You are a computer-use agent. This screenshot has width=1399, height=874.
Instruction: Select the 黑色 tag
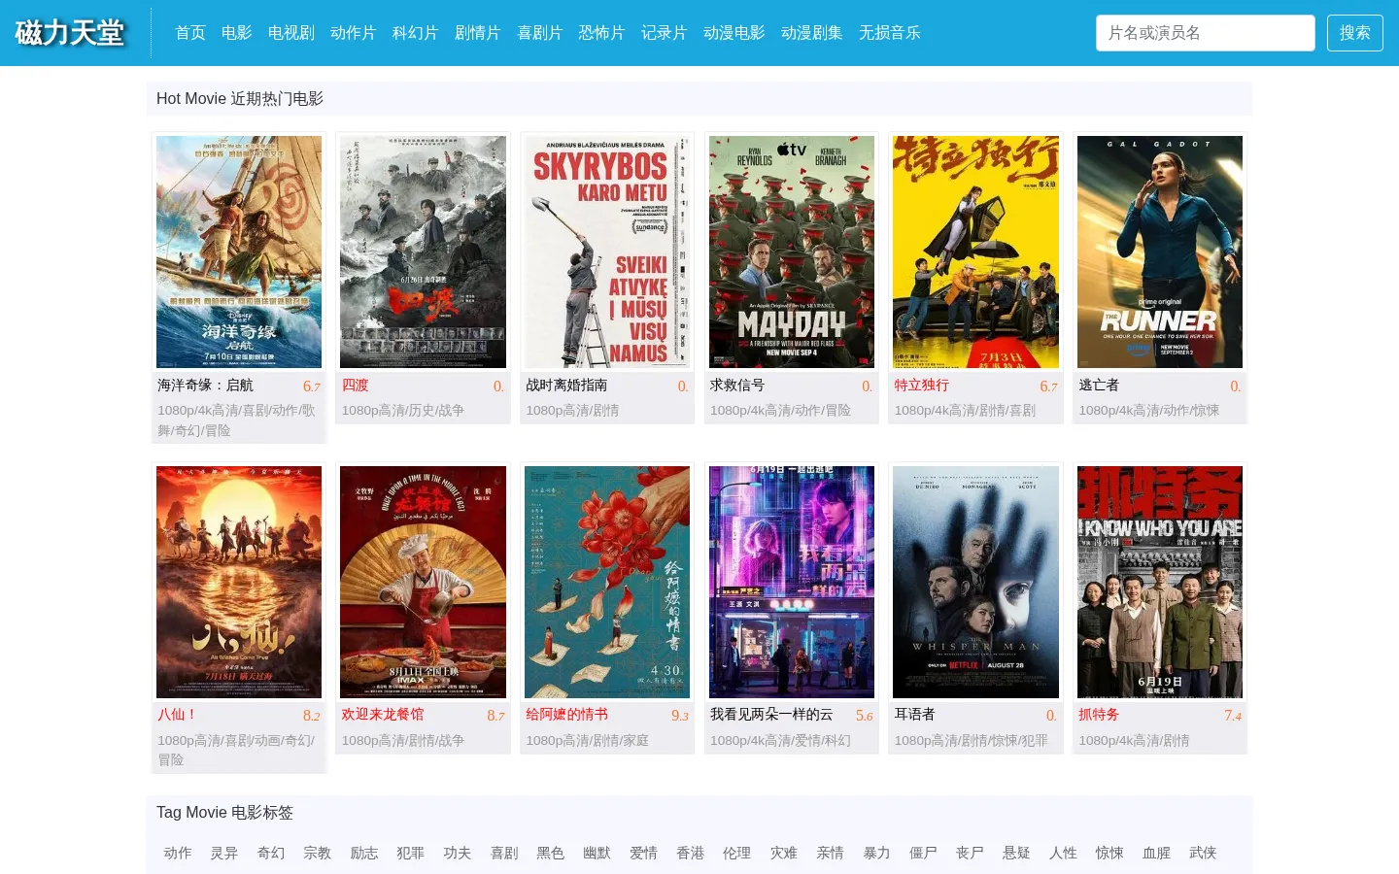click(x=551, y=853)
